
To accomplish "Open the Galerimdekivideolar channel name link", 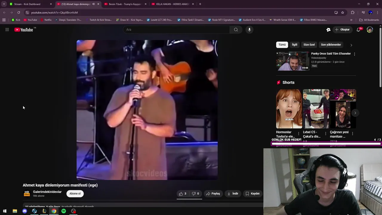I will [47, 192].
